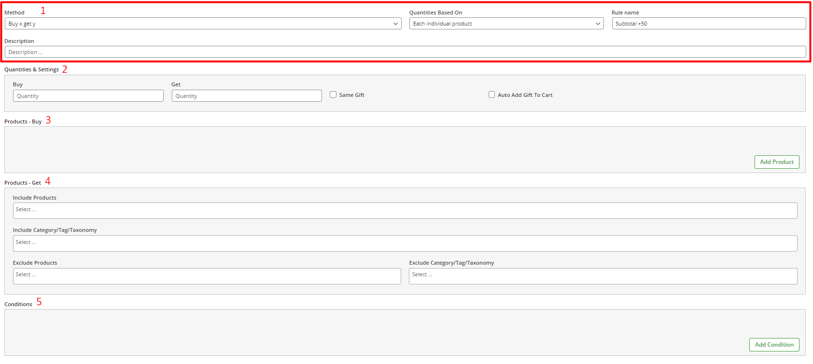Click the Get Quantity input
The height and width of the screenshot is (364, 813).
click(x=247, y=96)
